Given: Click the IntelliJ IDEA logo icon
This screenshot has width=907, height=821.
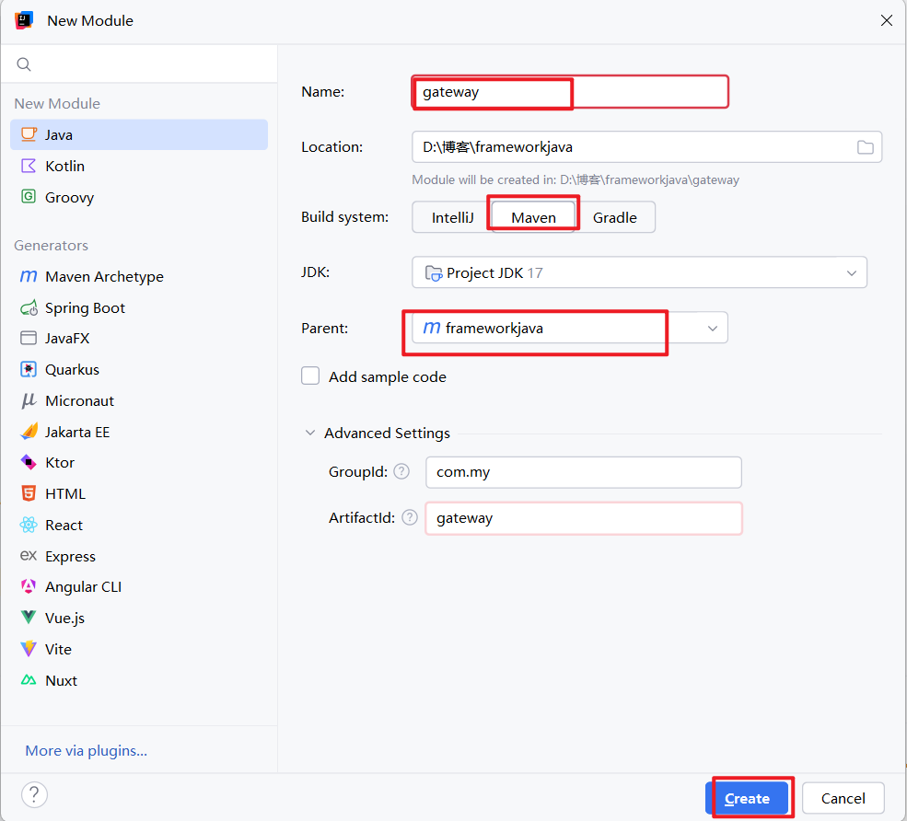Looking at the screenshot, I should click(x=24, y=20).
